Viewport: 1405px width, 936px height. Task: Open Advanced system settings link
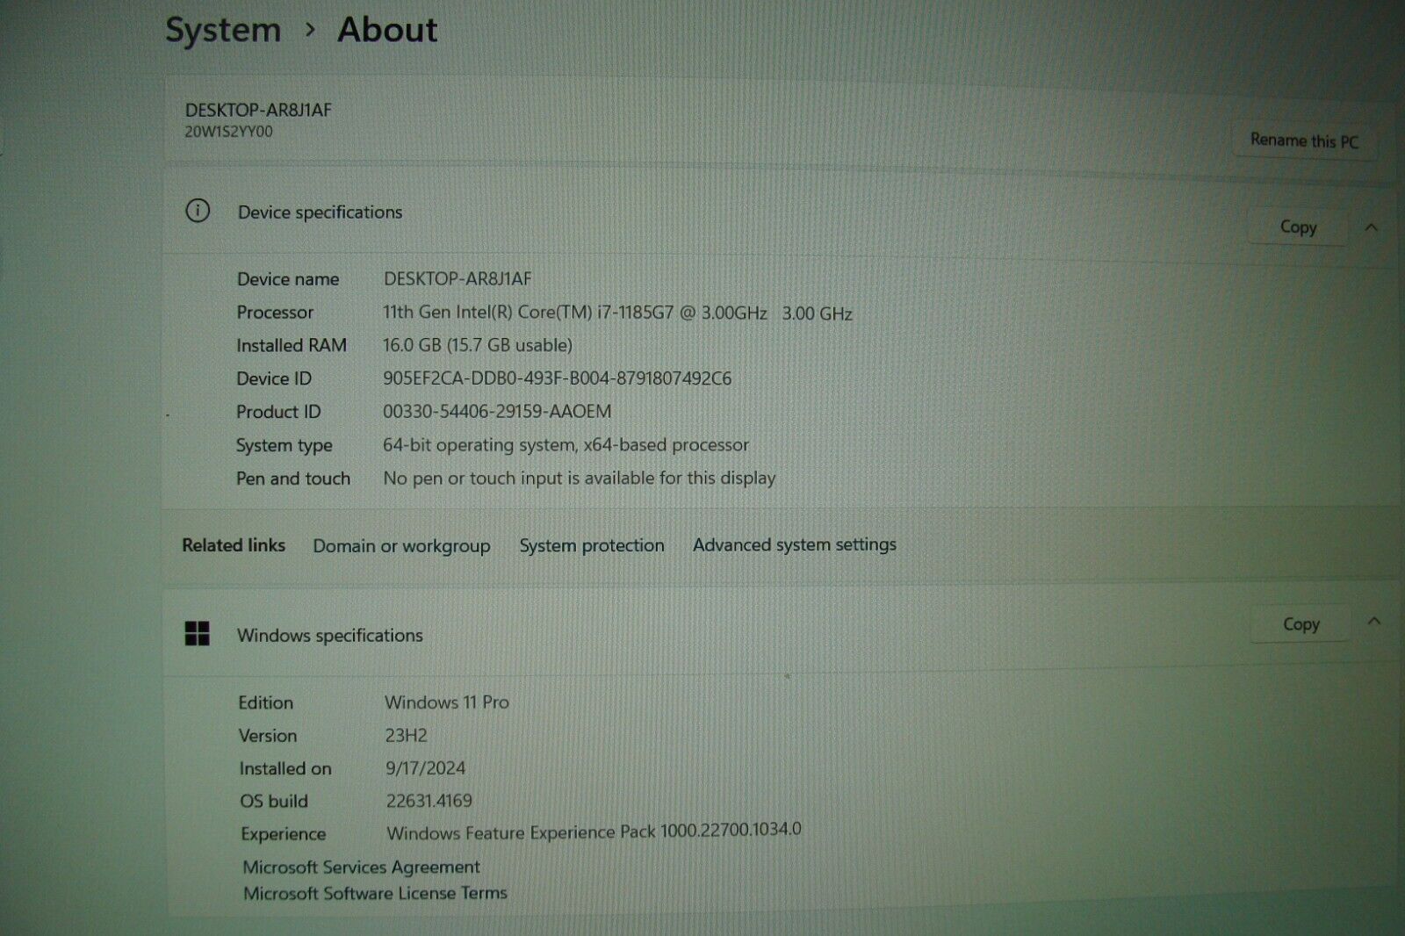[795, 544]
